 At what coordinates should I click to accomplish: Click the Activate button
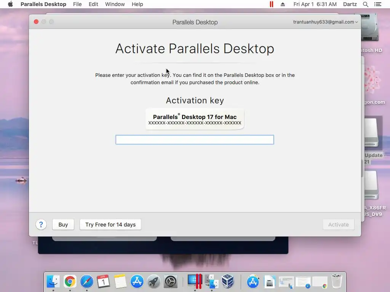click(339, 224)
